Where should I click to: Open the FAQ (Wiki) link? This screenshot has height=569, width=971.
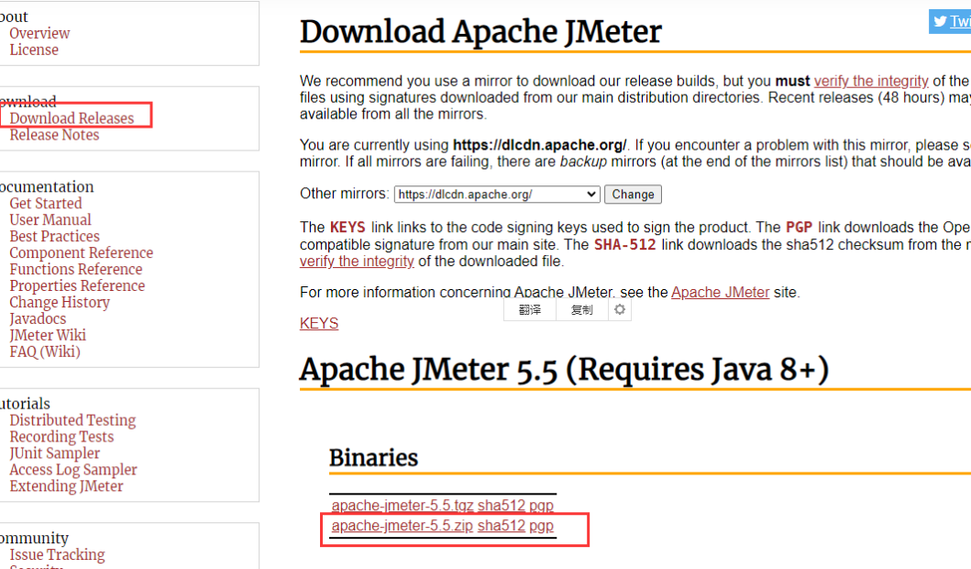[45, 352]
